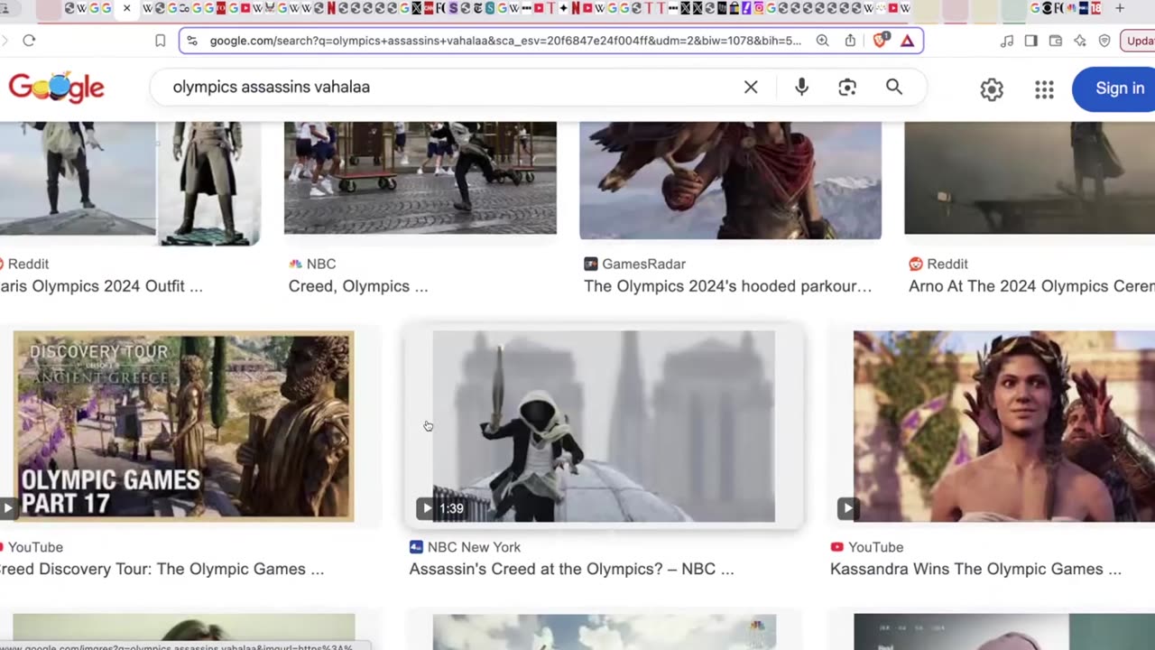This screenshot has height=650, width=1155.
Task: Click the URL in the address bar
Action: pyautogui.click(x=505, y=41)
